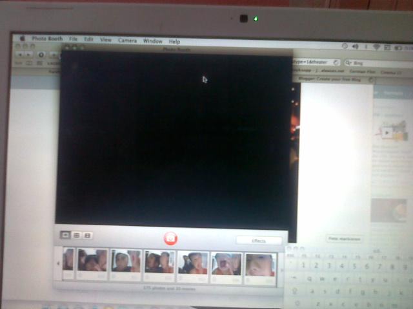Open the search engine magnifier dropdown
The image size is (413, 309).
point(348,63)
